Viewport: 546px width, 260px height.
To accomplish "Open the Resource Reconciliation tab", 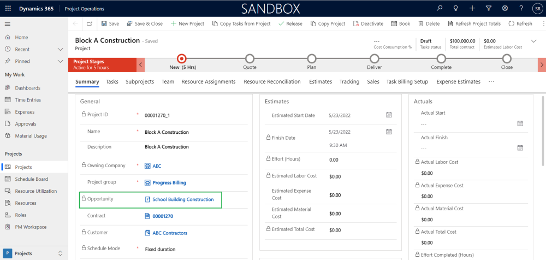I will tap(272, 82).
